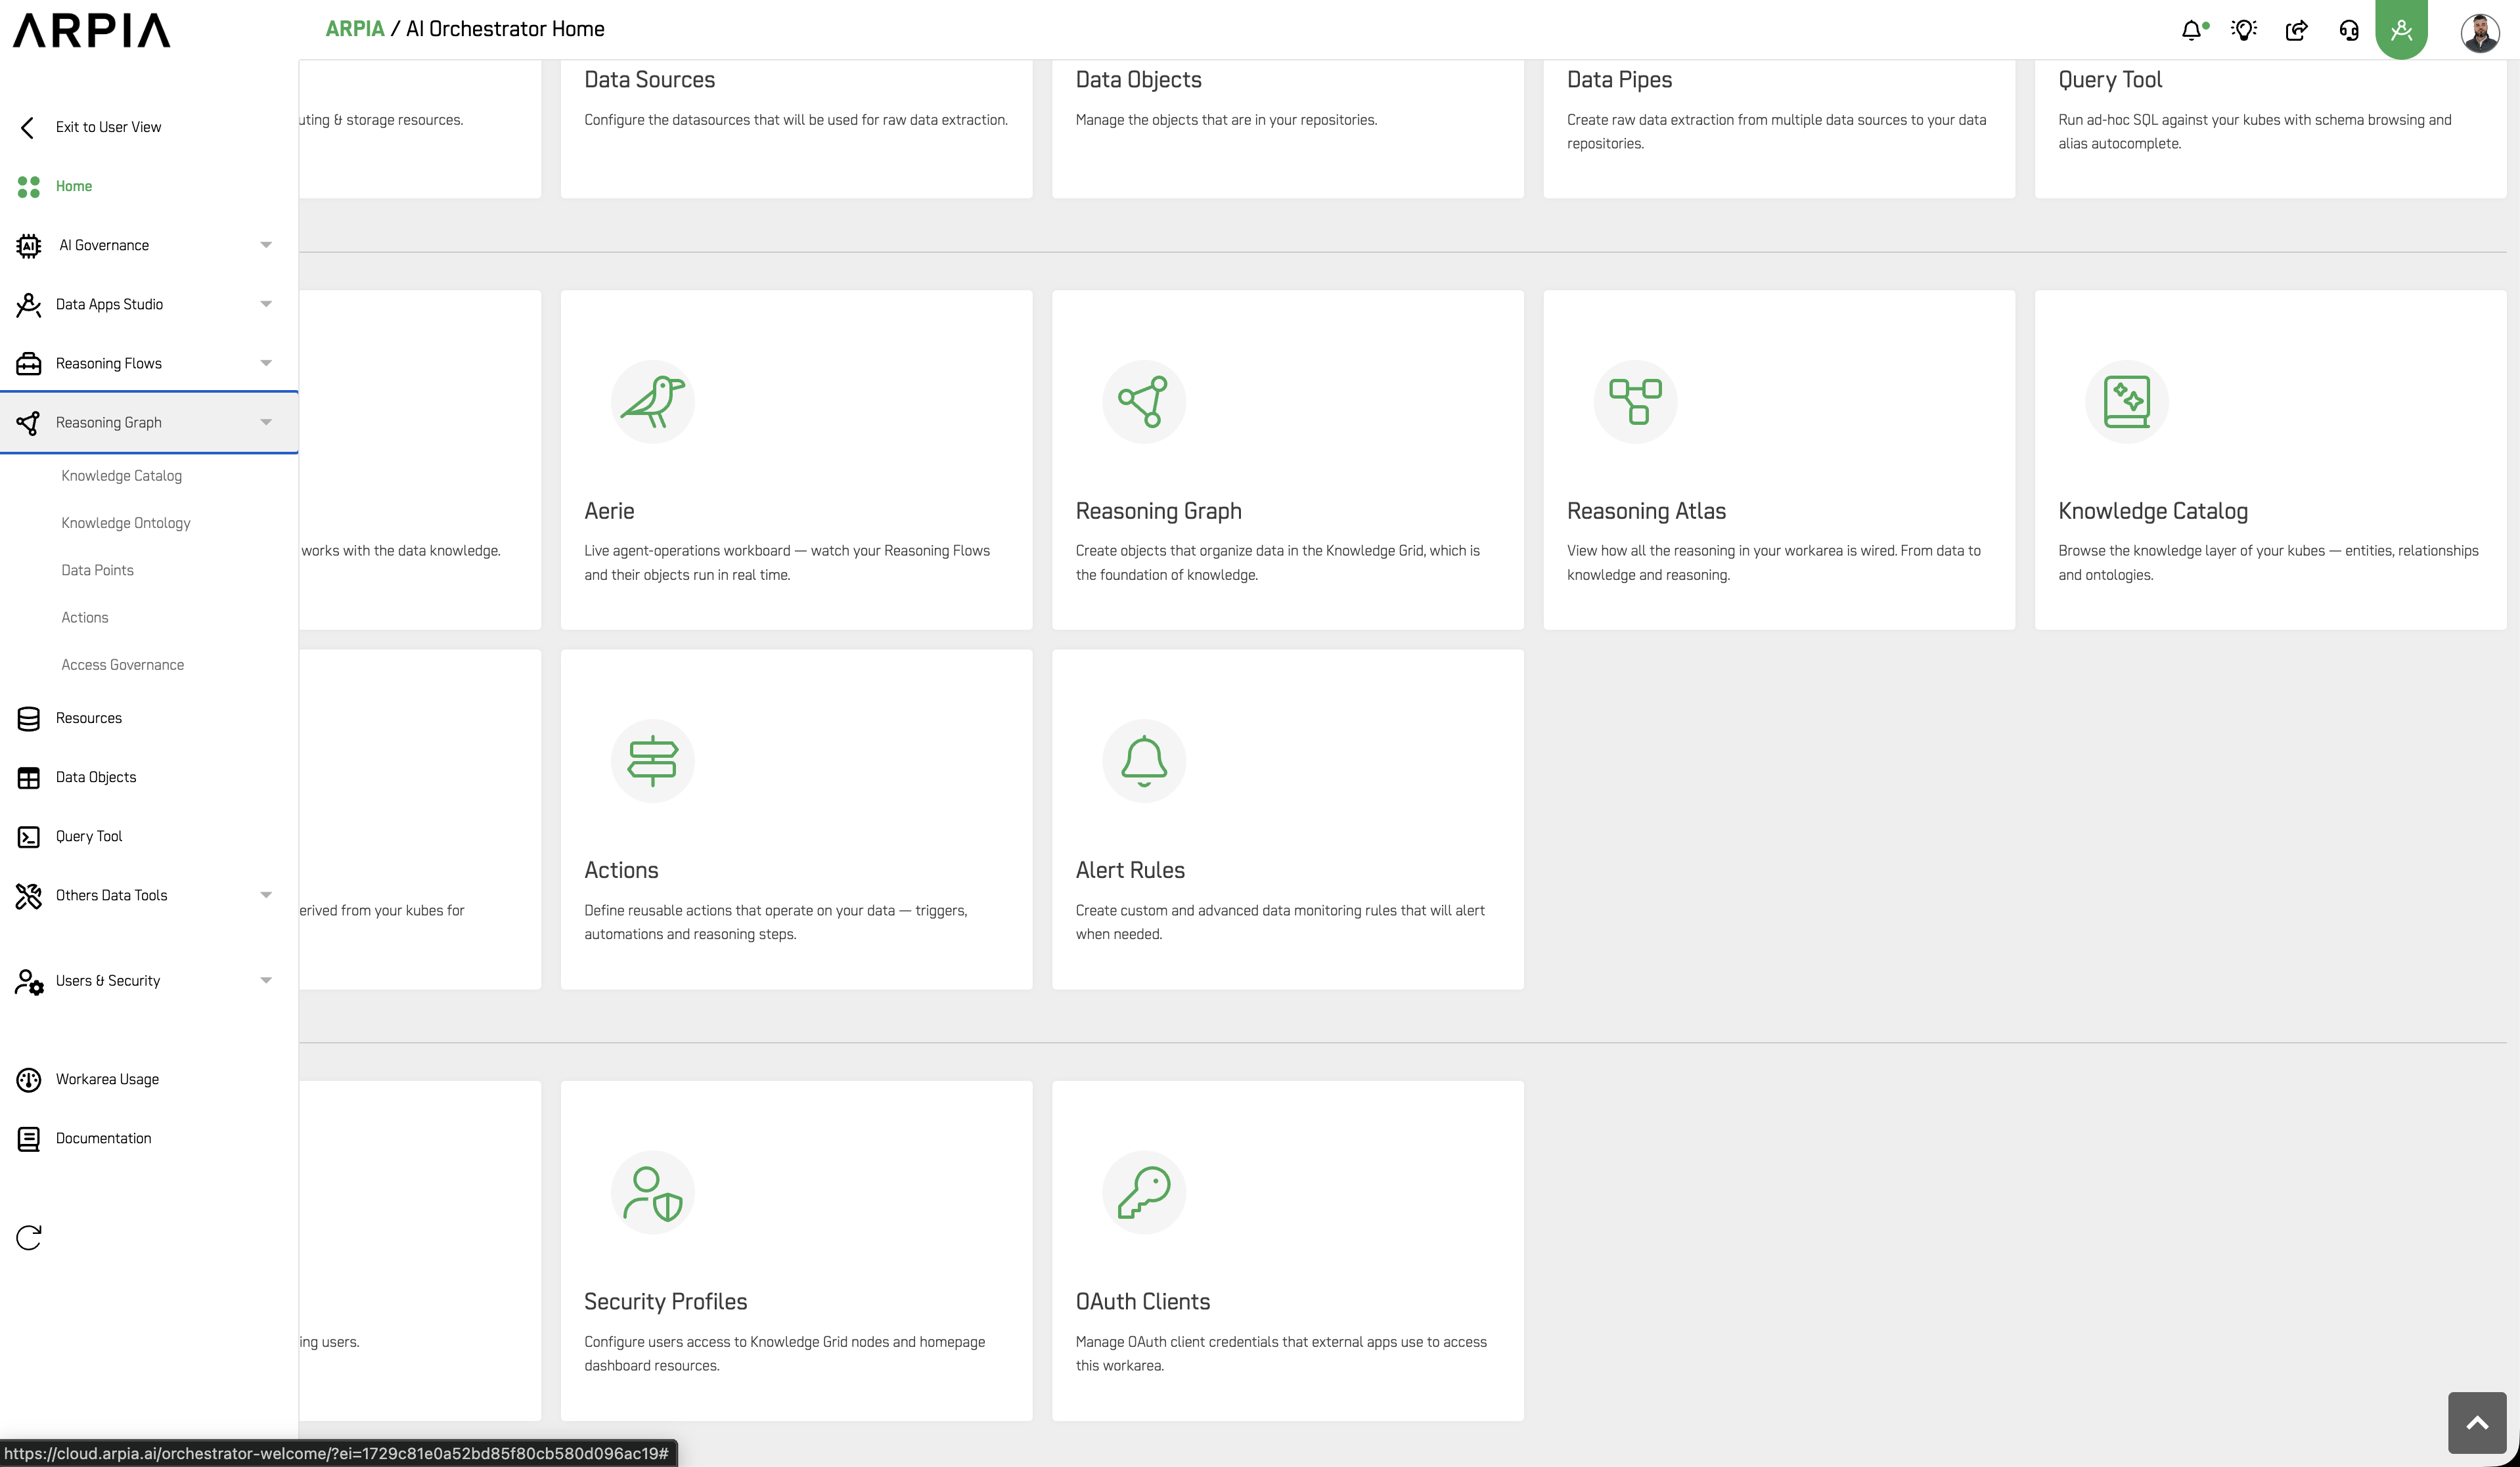Click the Users & Security person-gear icon
The image size is (2520, 1467).
[29, 981]
